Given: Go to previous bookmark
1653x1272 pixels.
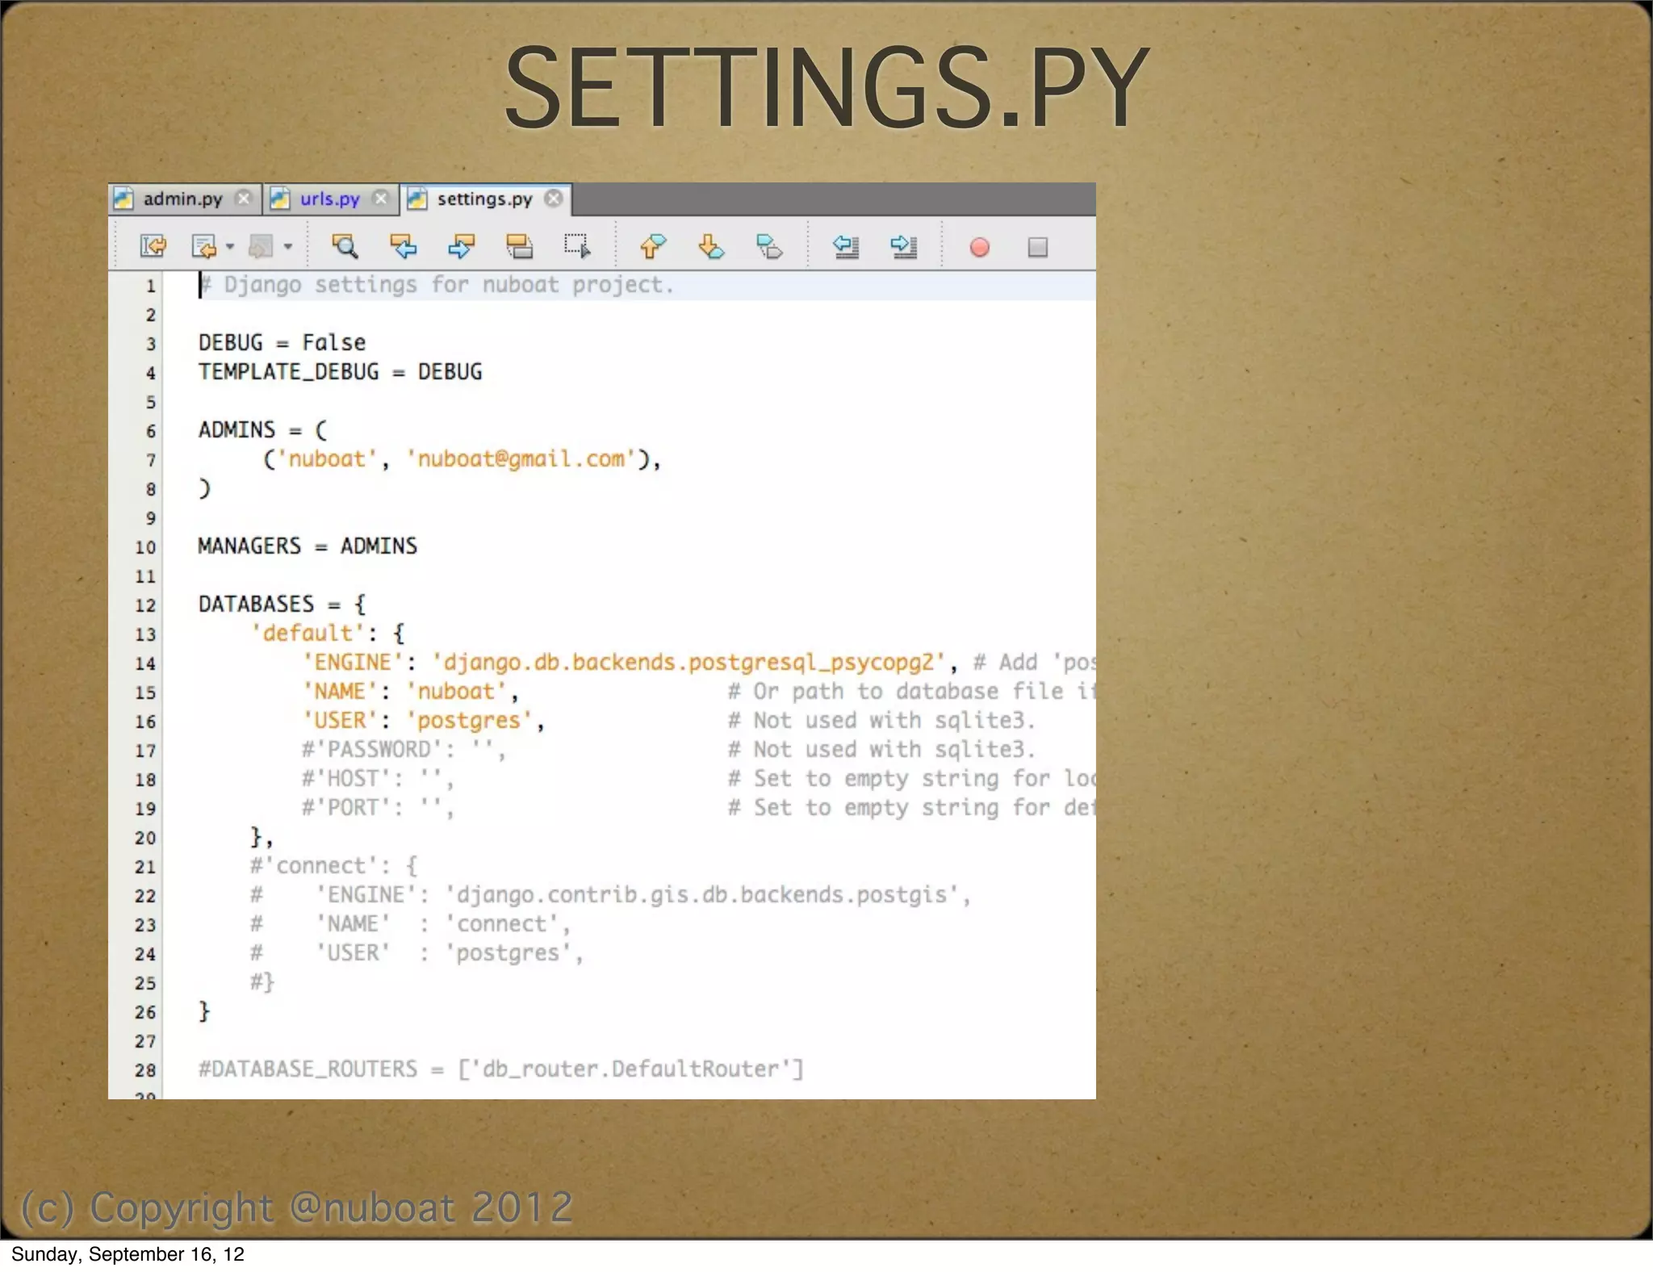Looking at the screenshot, I should (x=652, y=246).
